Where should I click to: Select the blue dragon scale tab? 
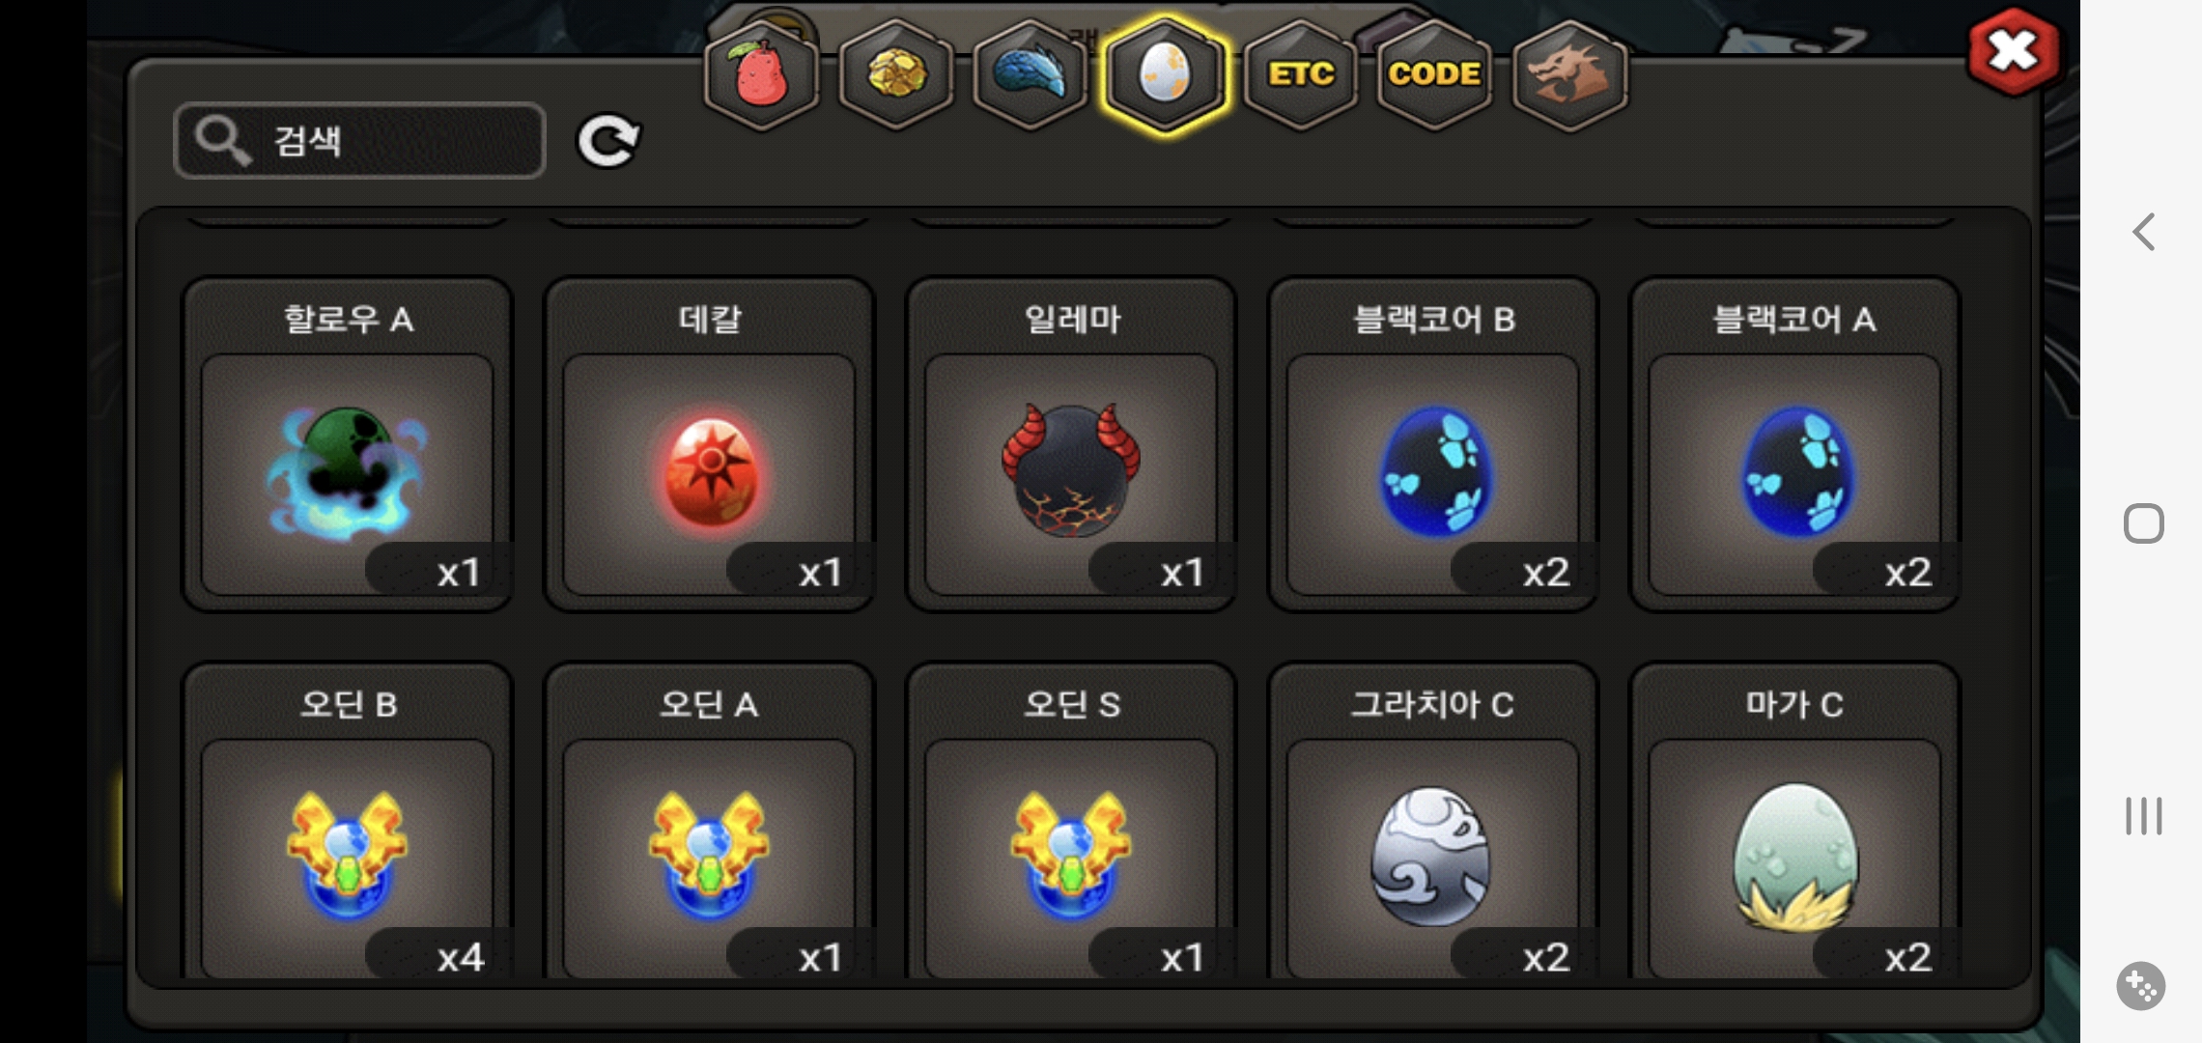point(1030,74)
